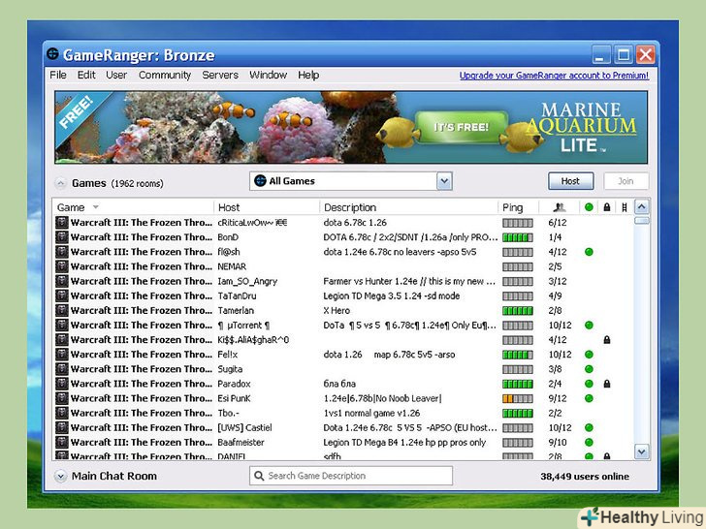The image size is (706, 529).
Task: Expand the Main Chat Room panel
Action: [x=61, y=476]
